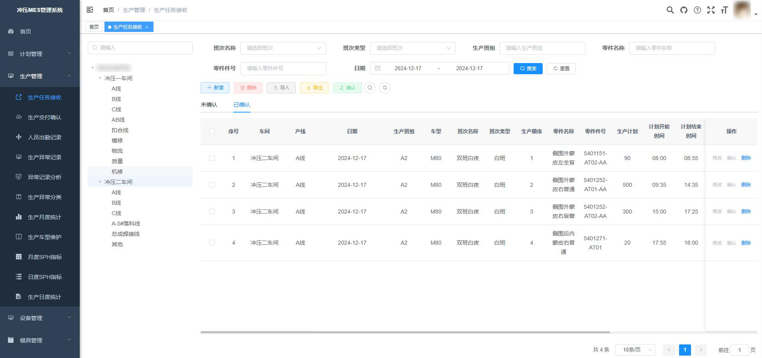Click the blue 搜索 button

pos(528,69)
